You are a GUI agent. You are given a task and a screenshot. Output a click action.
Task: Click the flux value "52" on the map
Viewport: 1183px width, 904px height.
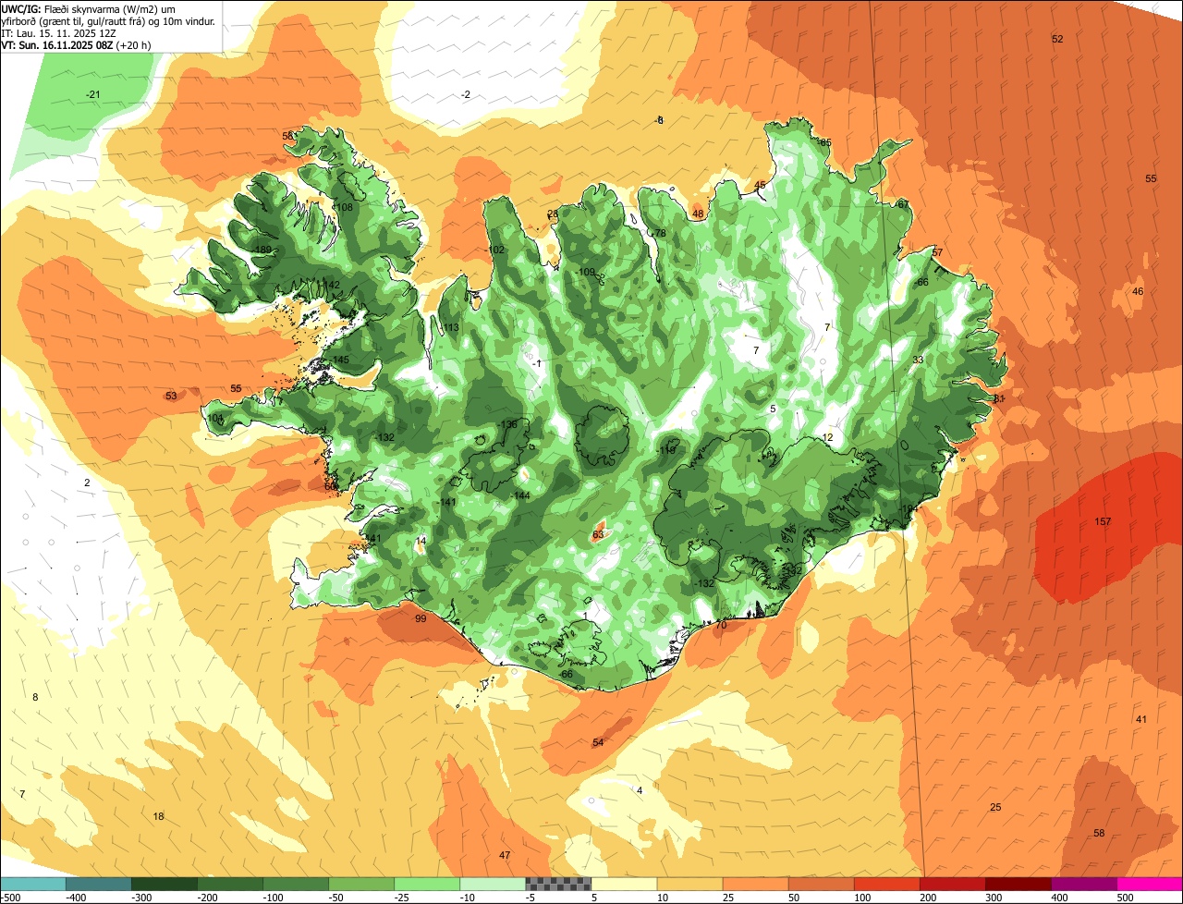coord(1057,39)
